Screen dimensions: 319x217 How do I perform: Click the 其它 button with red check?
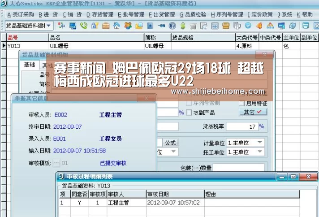click(253, 112)
